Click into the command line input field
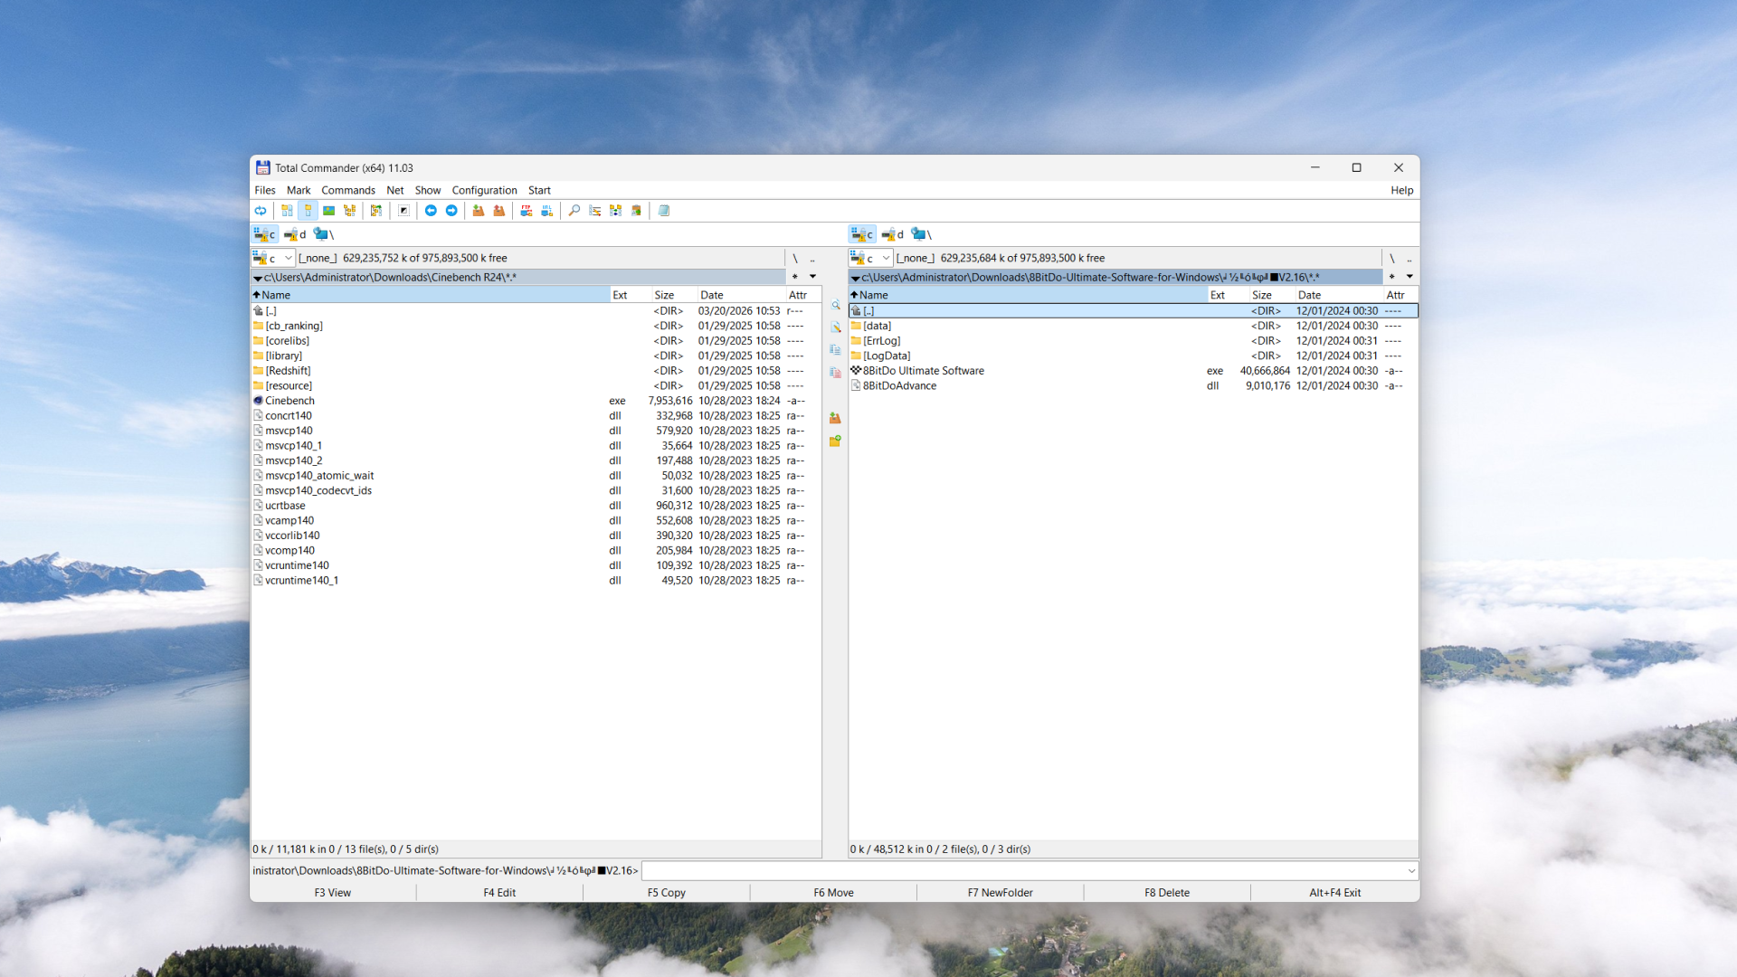Image resolution: width=1737 pixels, height=977 pixels. click(x=1022, y=871)
